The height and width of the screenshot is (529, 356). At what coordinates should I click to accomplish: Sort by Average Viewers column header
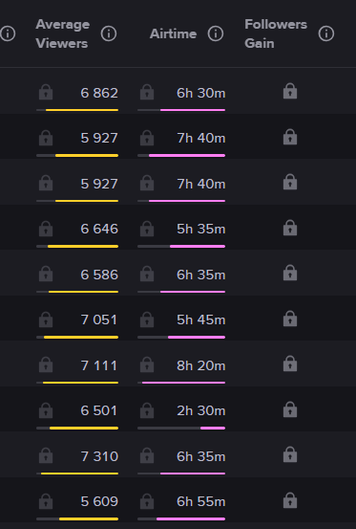coord(63,33)
